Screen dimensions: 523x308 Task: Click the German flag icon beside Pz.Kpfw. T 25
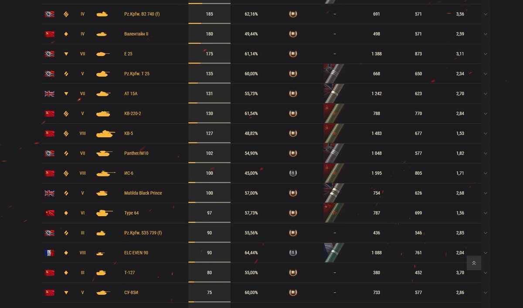(x=49, y=74)
